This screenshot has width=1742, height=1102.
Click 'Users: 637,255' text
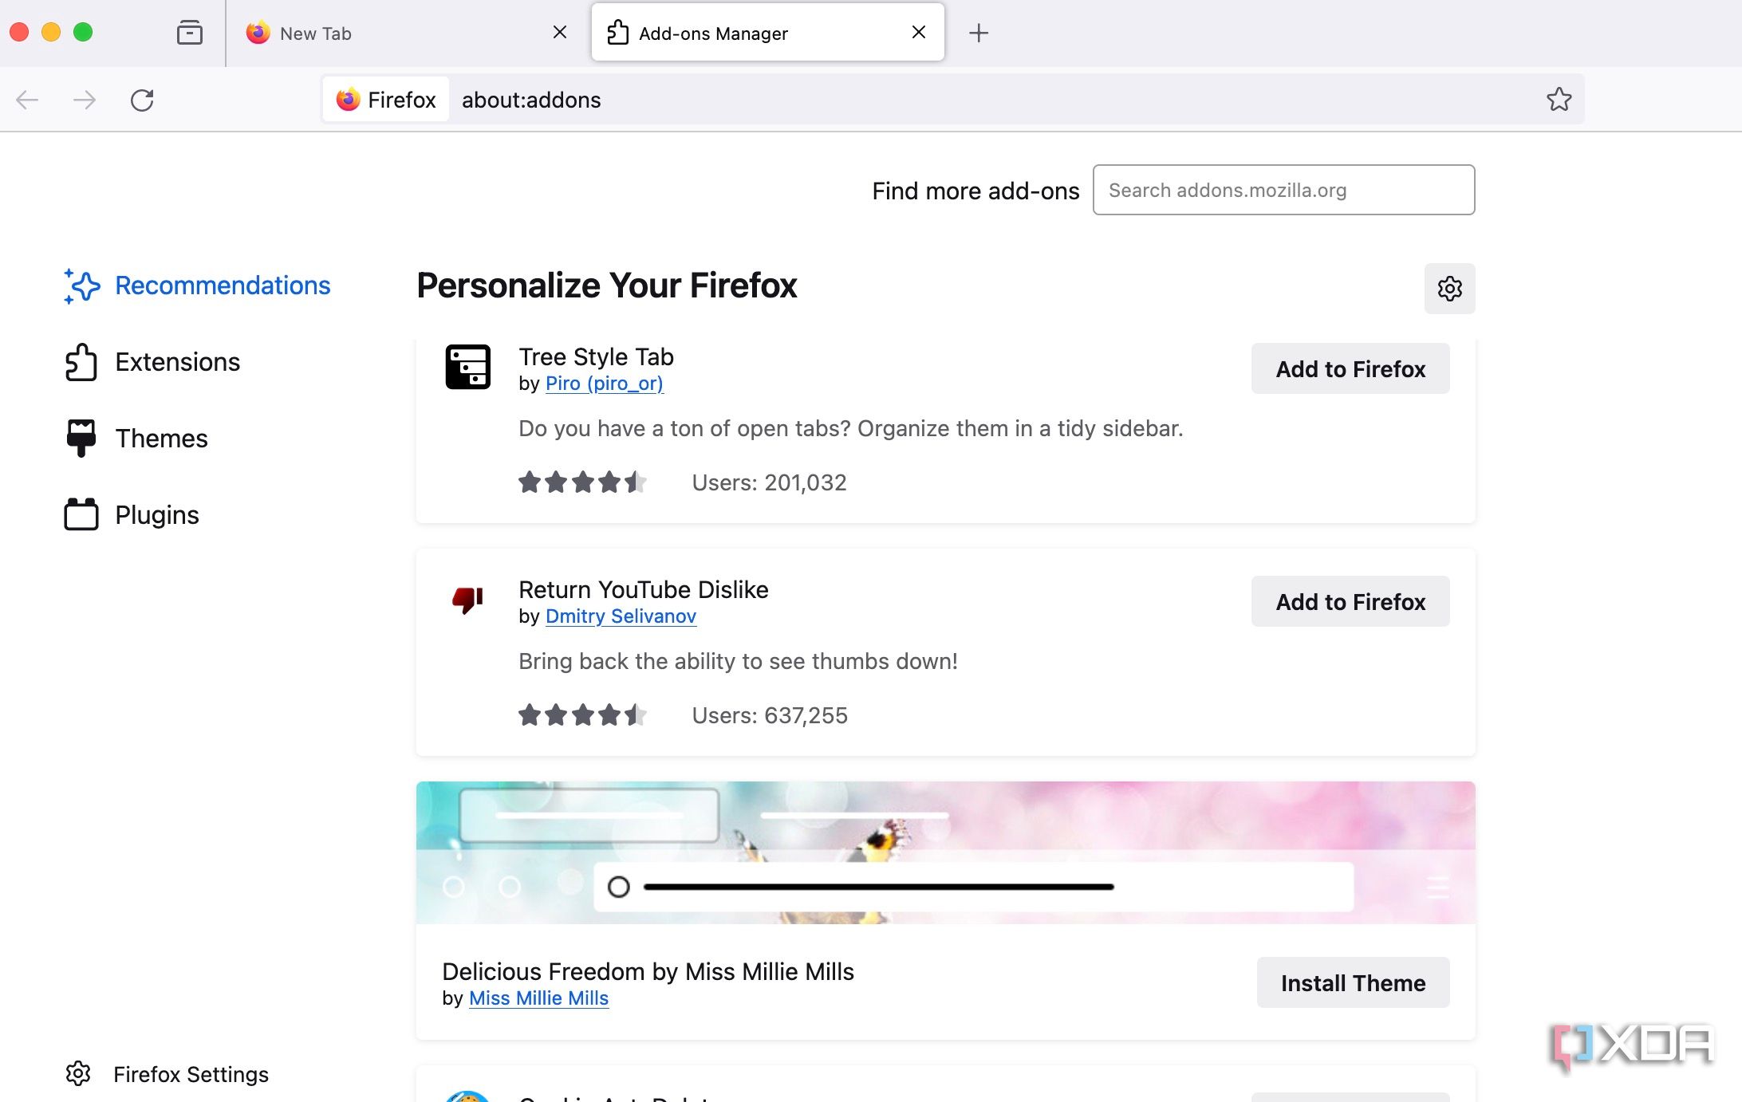(769, 715)
